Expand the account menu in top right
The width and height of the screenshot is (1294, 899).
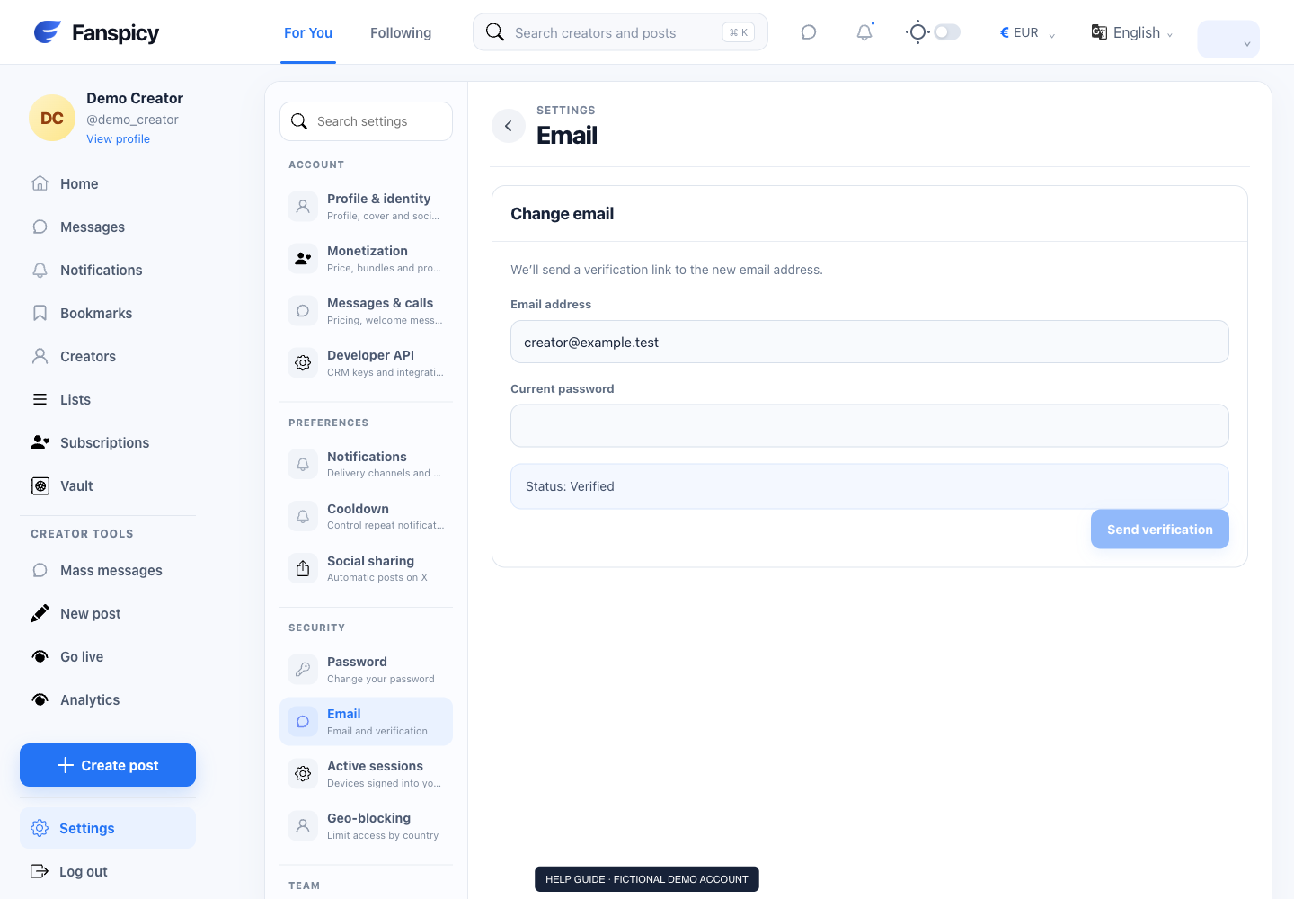pyautogui.click(x=1228, y=39)
